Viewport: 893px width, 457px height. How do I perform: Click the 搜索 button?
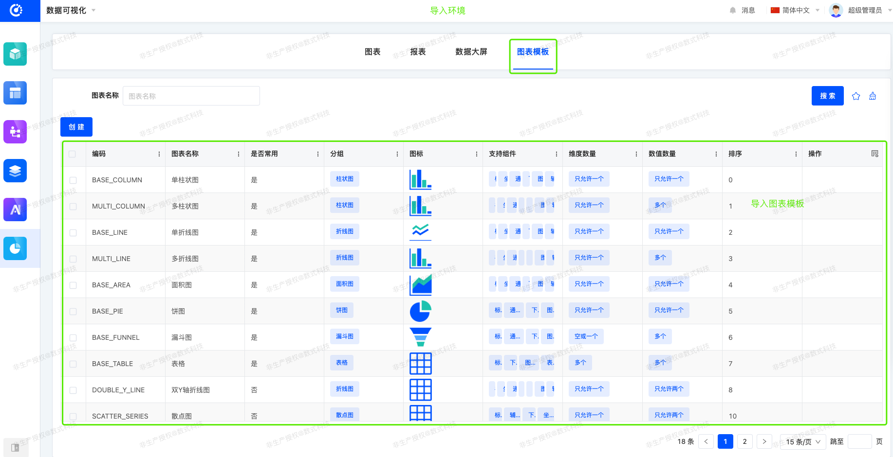(x=828, y=96)
